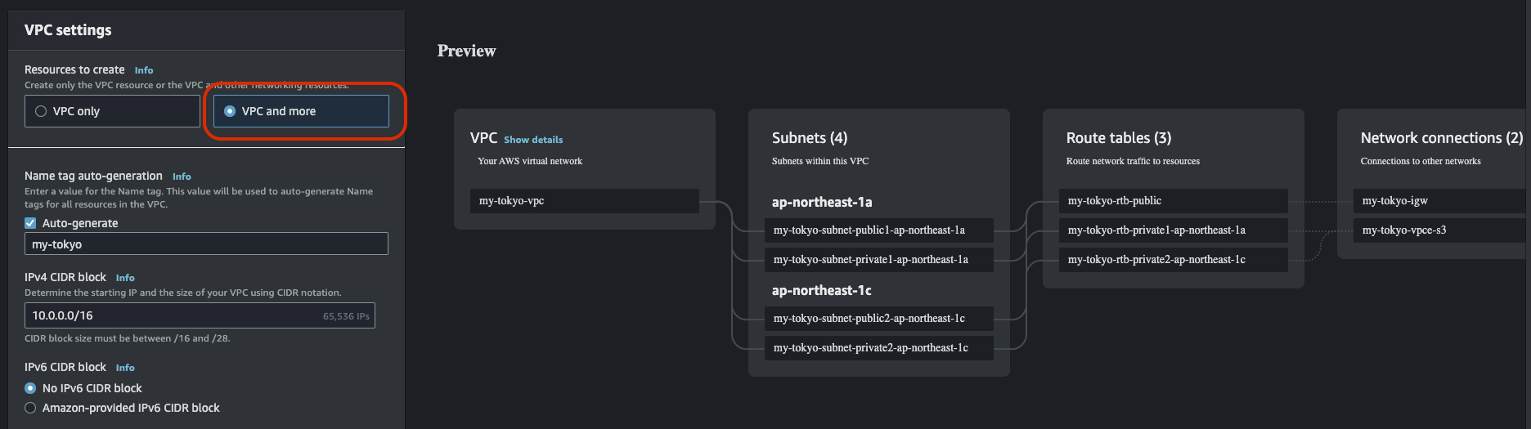Choose Amazon-provided IPv6 CIDR block

(30, 408)
